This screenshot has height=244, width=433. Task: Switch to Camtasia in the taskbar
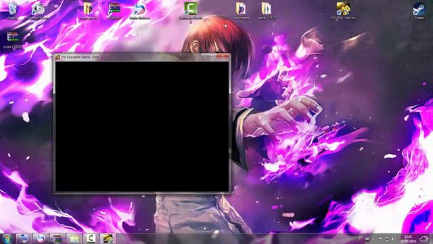[x=91, y=239]
